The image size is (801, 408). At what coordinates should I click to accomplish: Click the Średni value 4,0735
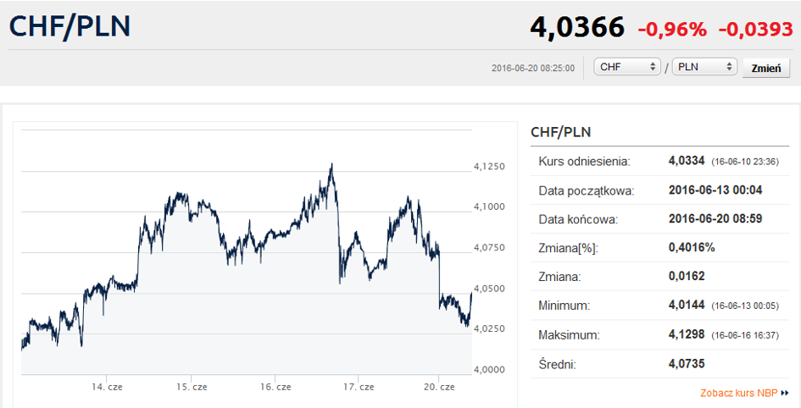pyautogui.click(x=687, y=364)
